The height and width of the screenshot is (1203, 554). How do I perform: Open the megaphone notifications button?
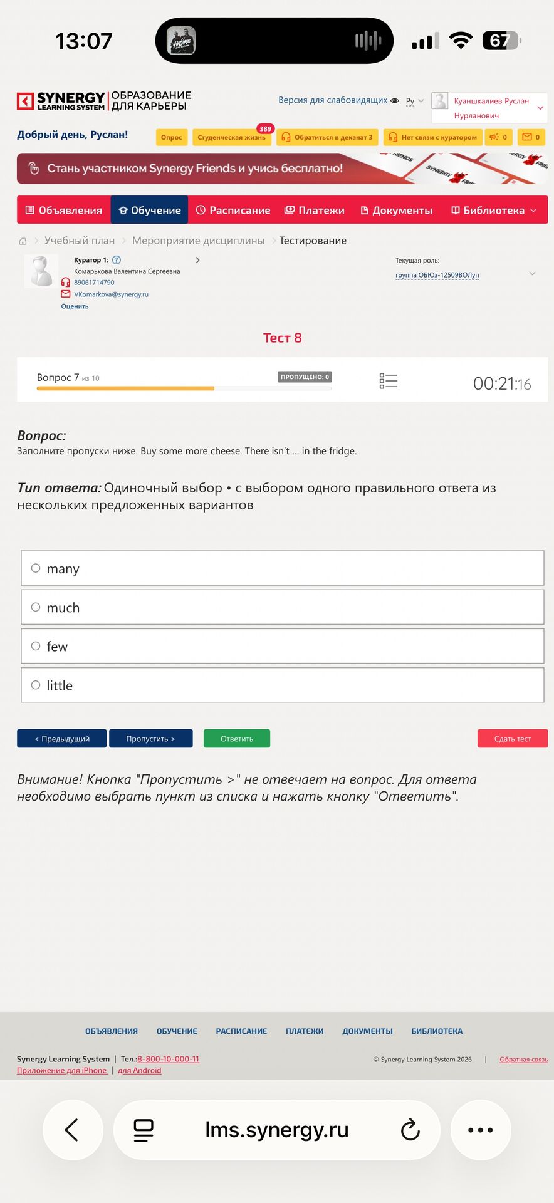[499, 137]
